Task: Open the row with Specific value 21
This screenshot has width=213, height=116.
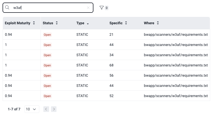Action: tap(111, 34)
